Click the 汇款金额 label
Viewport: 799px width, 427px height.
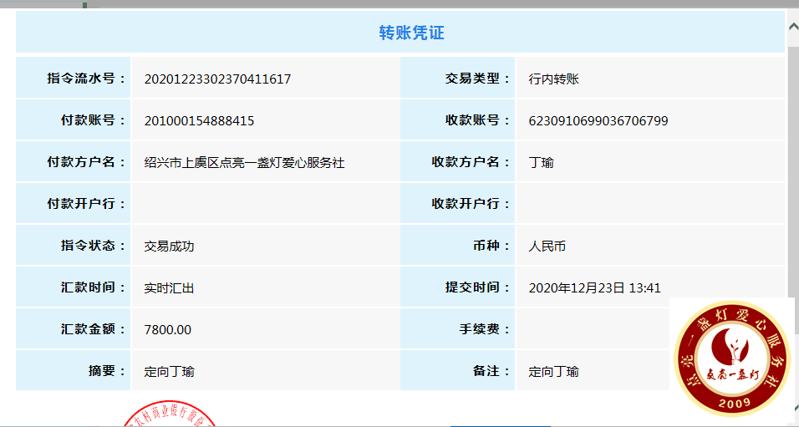coord(94,329)
